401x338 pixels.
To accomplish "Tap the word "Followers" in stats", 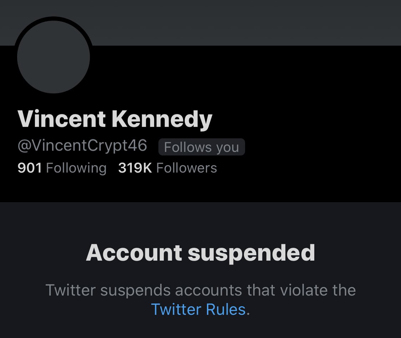I will tap(187, 168).
